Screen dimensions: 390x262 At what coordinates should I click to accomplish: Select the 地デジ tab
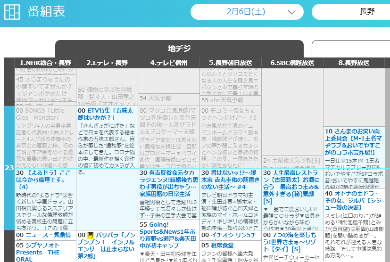(x=179, y=49)
